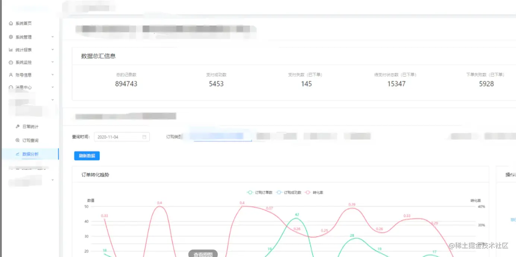516x257 pixels.
Task: Click the bar chart icon beside 统计报表
Action: point(11,50)
